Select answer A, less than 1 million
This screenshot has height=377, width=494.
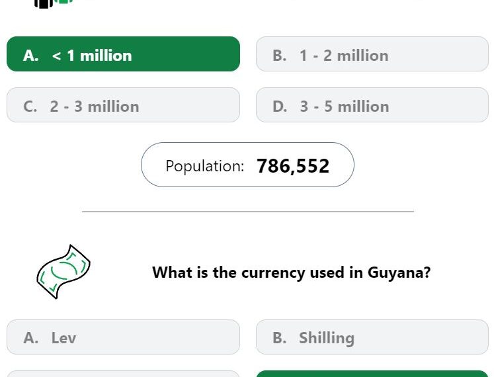click(x=123, y=54)
